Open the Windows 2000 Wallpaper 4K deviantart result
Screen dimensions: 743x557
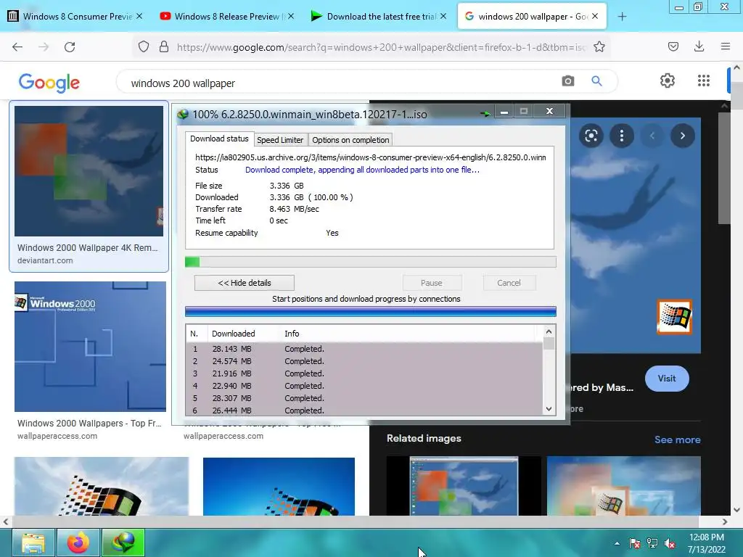89,186
